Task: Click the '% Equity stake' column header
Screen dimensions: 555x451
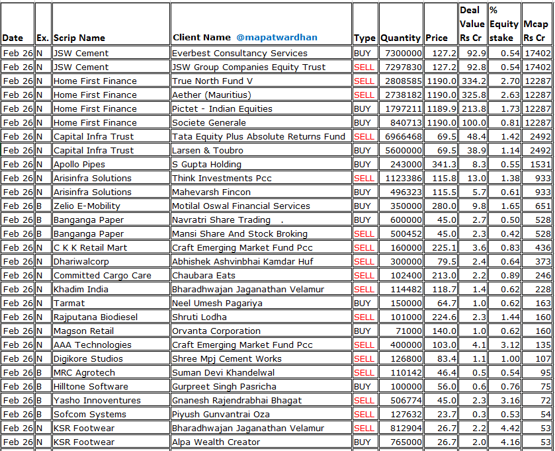Action: click(504, 24)
